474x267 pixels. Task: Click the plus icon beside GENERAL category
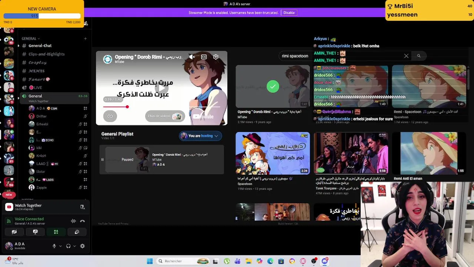click(85, 39)
